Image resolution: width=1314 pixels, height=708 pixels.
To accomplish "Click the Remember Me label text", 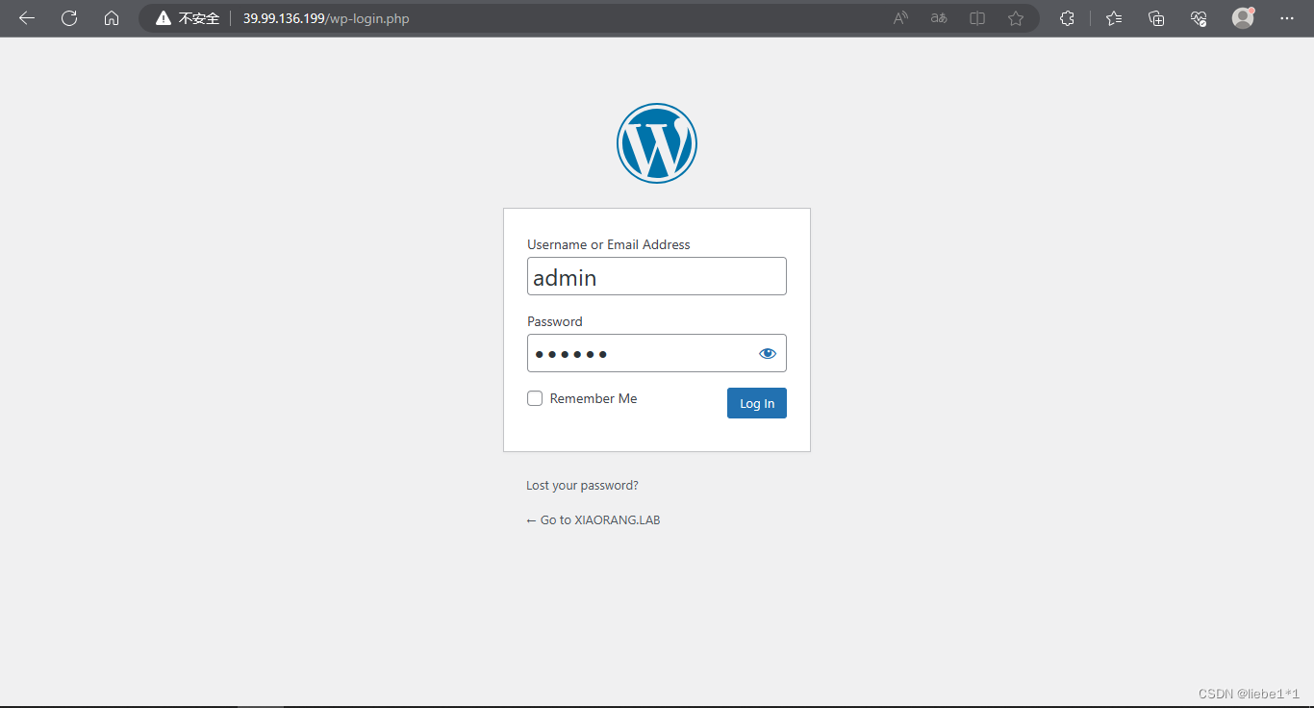I will point(594,398).
